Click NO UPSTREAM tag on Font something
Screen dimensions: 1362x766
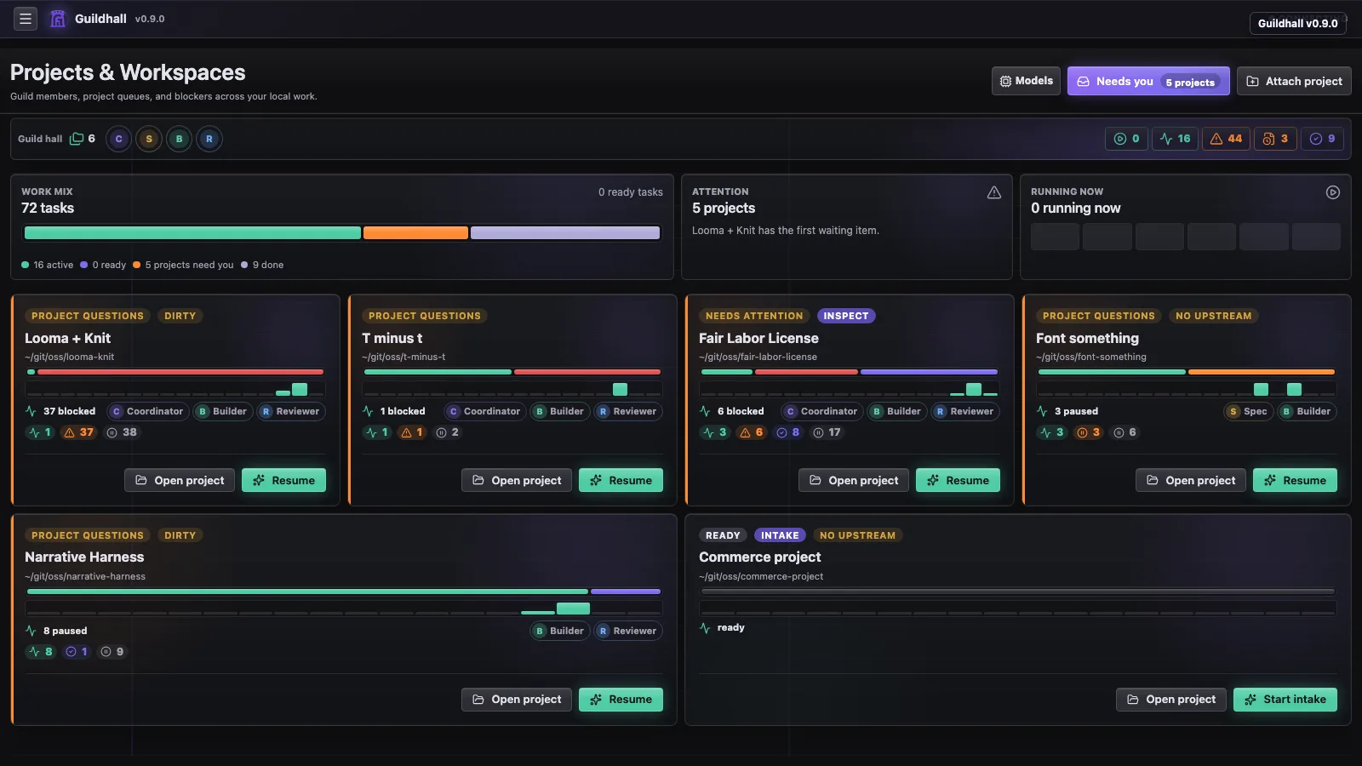[x=1213, y=316]
